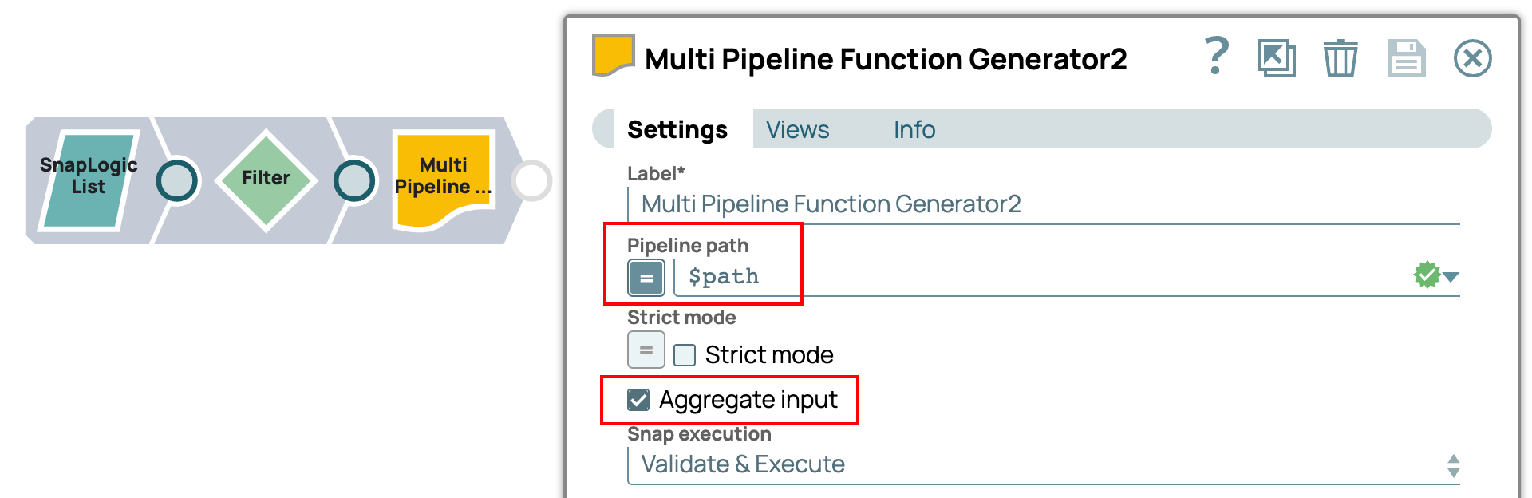The image size is (1532, 498).
Task: Click the collapse dialog arrow icon
Action: [1276, 58]
